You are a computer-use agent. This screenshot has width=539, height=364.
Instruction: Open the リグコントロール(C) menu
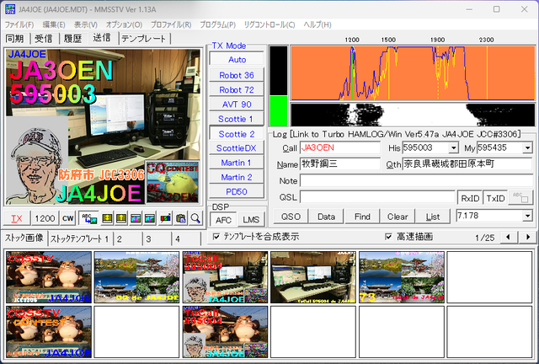pyautogui.click(x=269, y=24)
